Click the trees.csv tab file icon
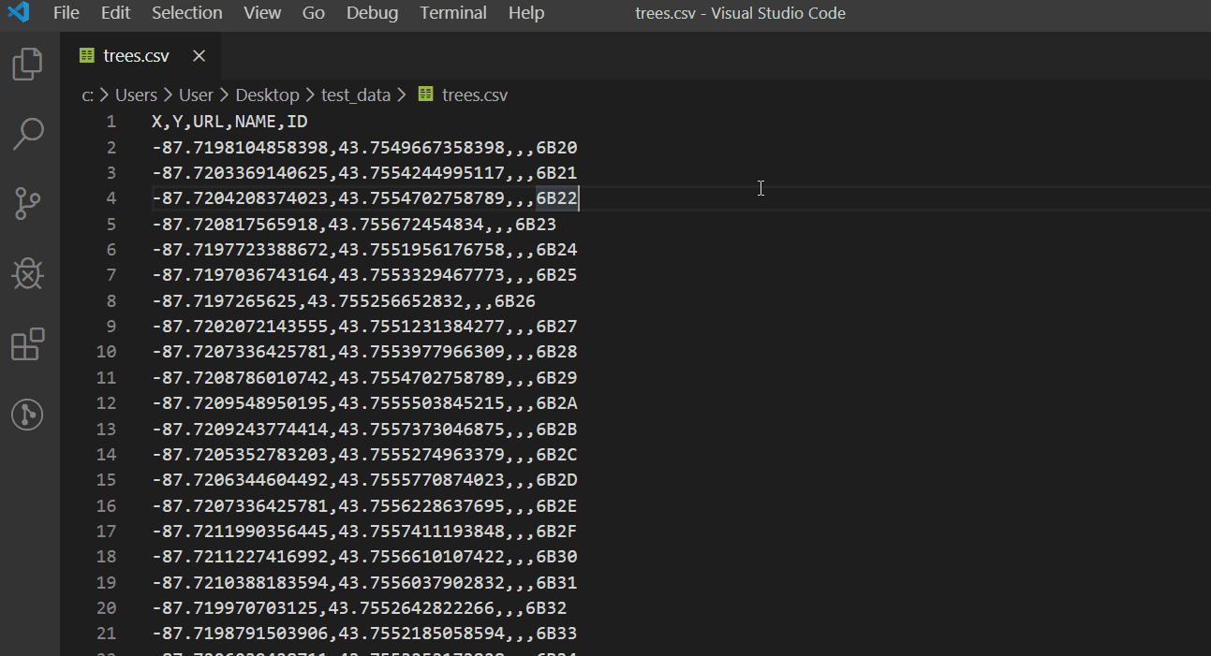The width and height of the screenshot is (1211, 656). pyautogui.click(x=87, y=56)
